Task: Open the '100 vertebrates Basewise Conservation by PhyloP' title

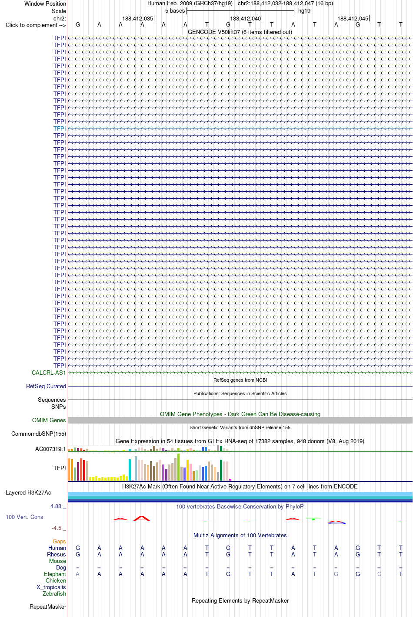Action: (240, 506)
